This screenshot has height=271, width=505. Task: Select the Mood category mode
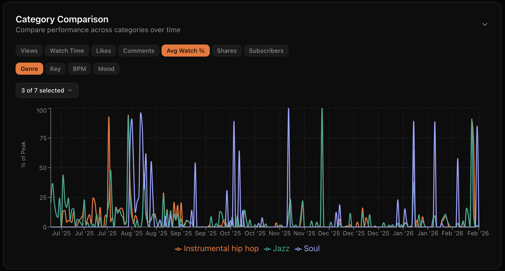[x=106, y=68]
